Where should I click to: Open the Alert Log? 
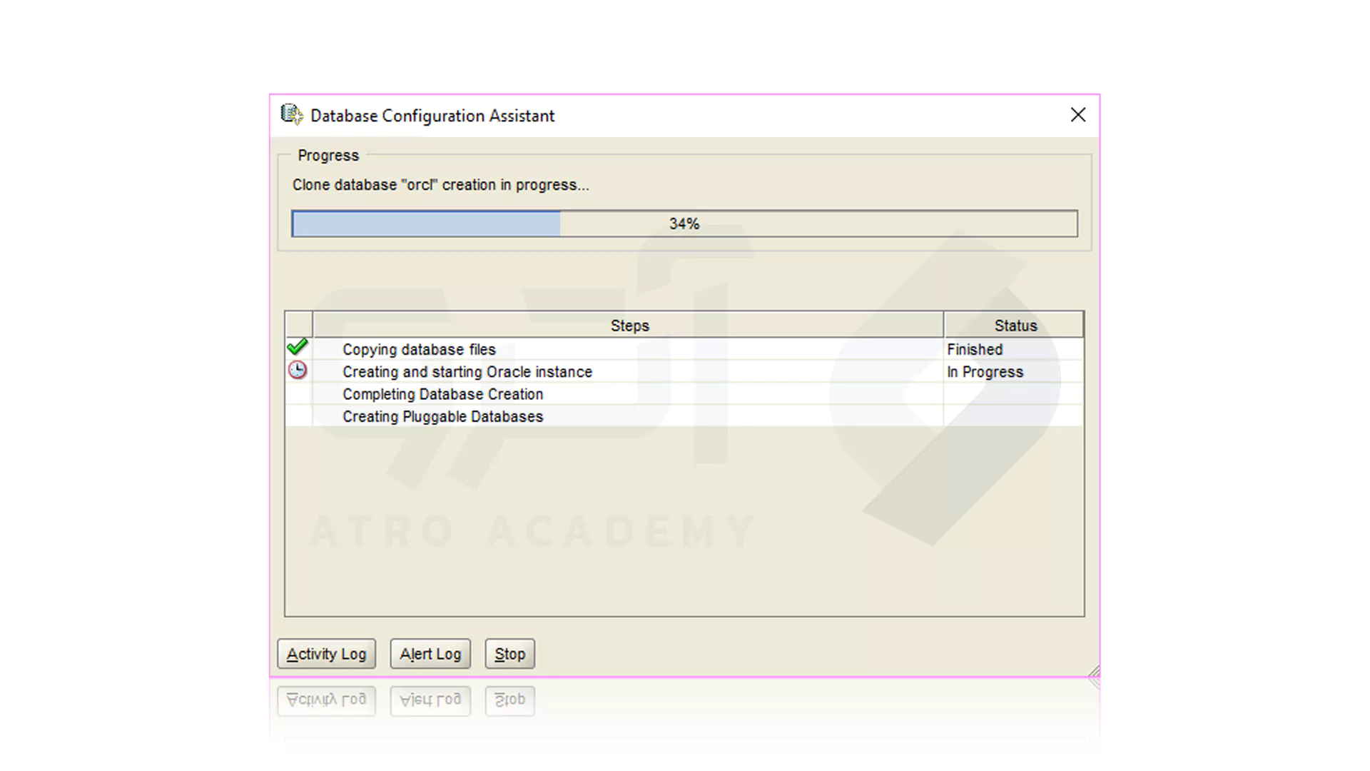point(430,654)
